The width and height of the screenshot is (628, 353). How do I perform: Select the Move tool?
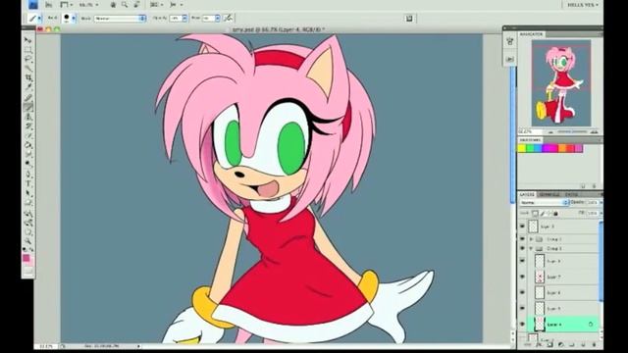point(28,40)
